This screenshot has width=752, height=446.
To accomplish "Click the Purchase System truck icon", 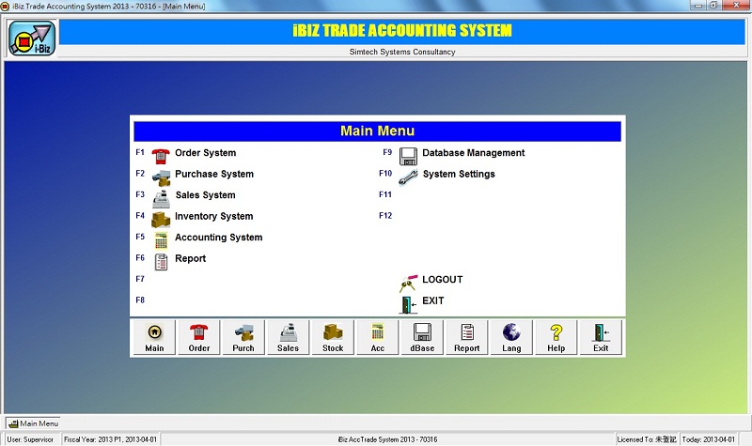I will [161, 177].
